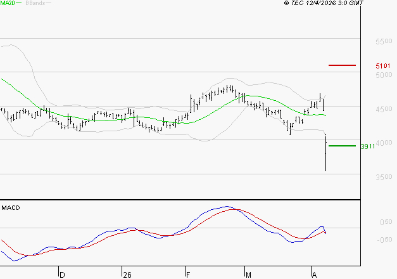The image size is (397, 279).
Task: Click the D month marker on time axis
Action: tap(62, 275)
